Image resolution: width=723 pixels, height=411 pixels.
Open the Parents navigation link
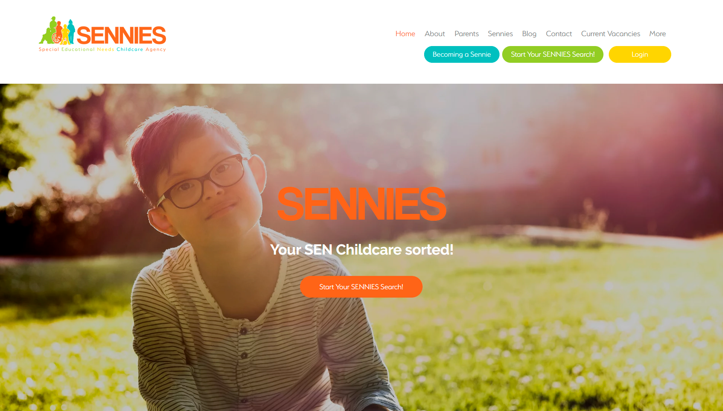pyautogui.click(x=466, y=33)
